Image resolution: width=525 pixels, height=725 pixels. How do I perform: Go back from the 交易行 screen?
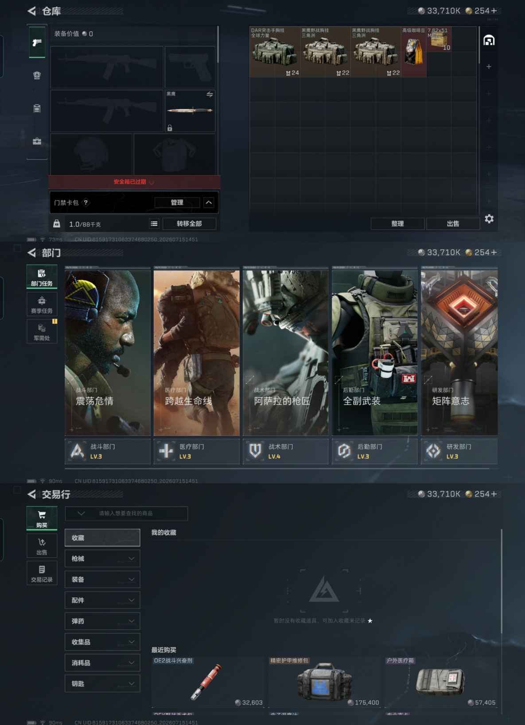tap(31, 494)
